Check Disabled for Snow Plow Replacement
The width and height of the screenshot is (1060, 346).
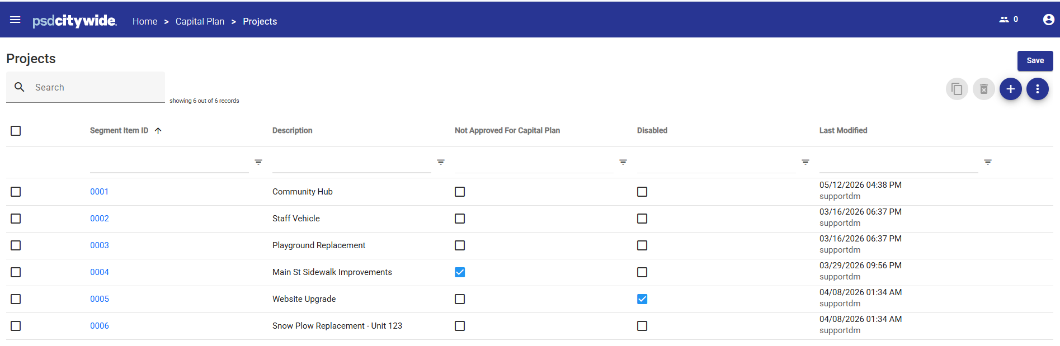642,326
